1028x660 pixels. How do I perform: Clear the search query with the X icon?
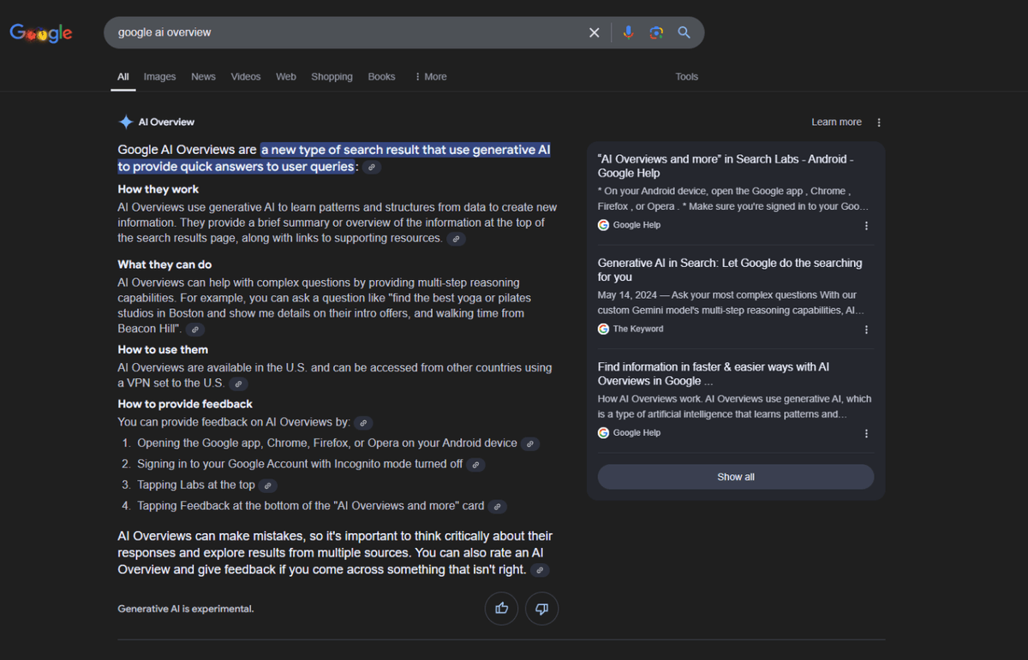(x=595, y=33)
